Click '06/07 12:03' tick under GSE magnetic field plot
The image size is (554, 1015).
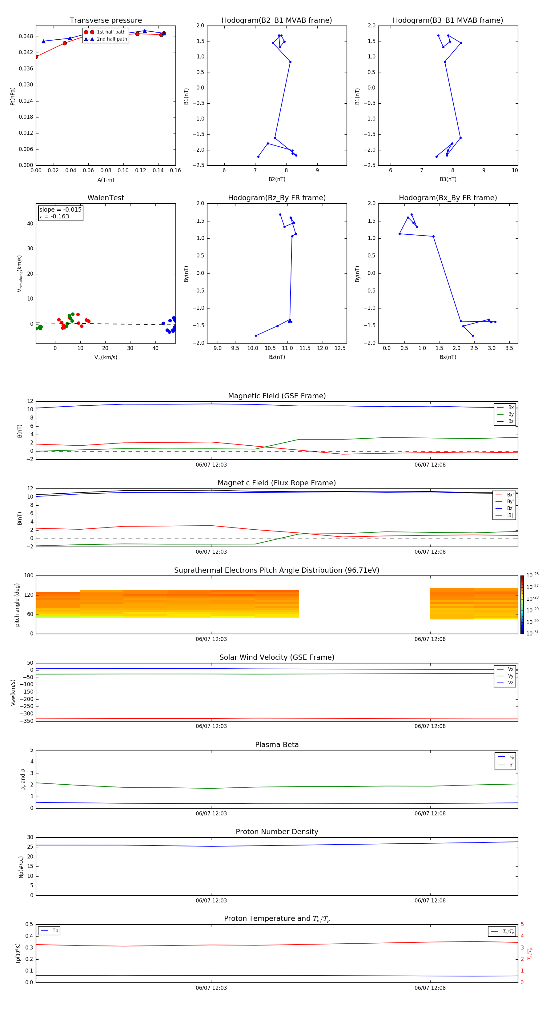(211, 465)
